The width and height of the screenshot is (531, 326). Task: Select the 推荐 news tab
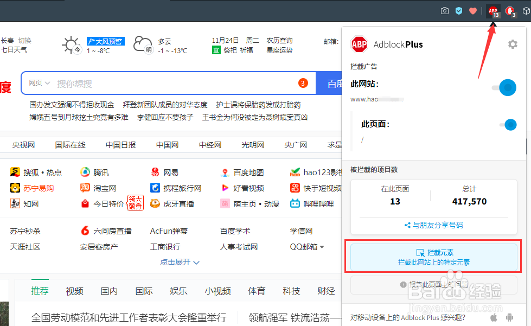[x=40, y=291]
